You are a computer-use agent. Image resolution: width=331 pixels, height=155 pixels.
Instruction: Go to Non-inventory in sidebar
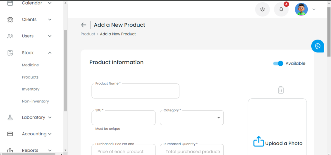[35, 102]
